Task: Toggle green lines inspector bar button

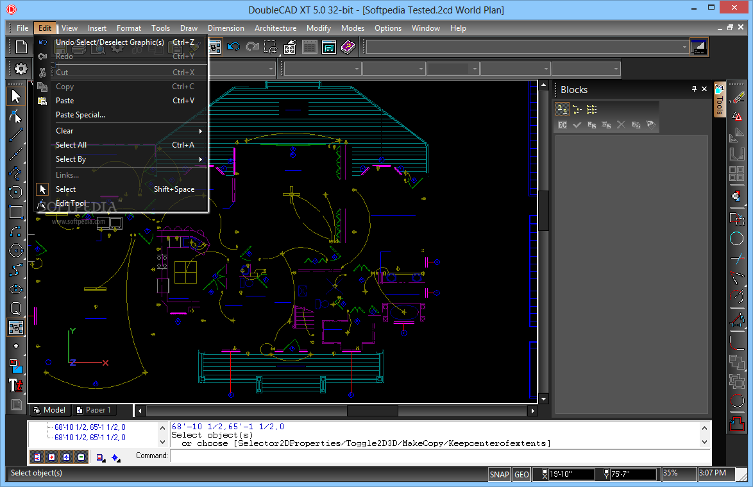Action: point(81,457)
